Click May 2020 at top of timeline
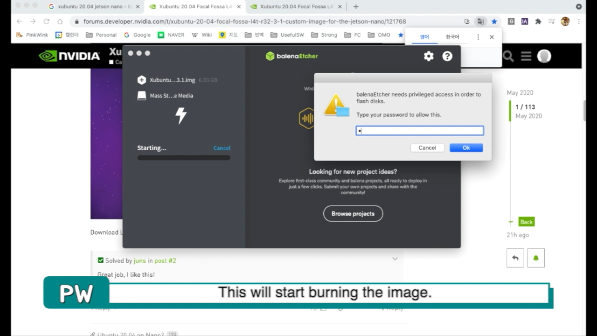 point(520,93)
